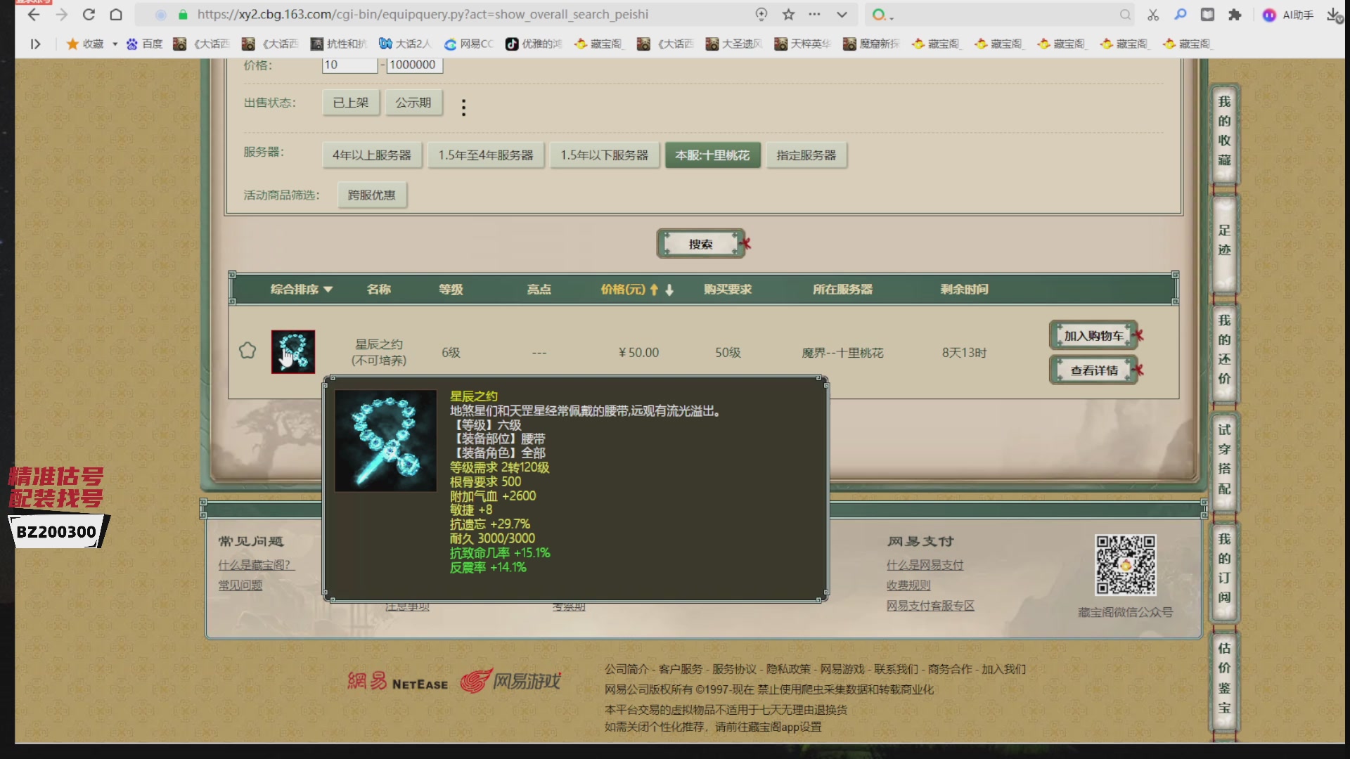Click the 等级 column header
The width and height of the screenshot is (1350, 759).
(451, 289)
